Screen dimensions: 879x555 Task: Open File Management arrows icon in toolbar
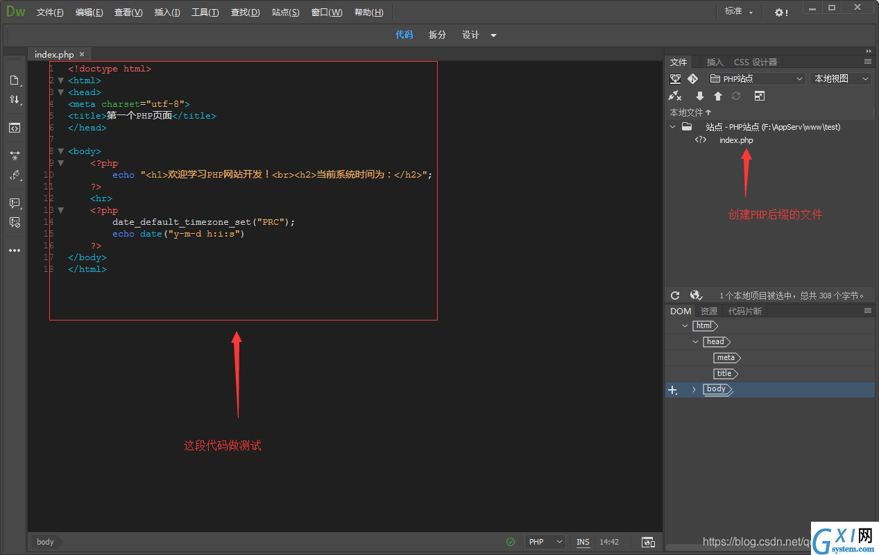coord(14,100)
